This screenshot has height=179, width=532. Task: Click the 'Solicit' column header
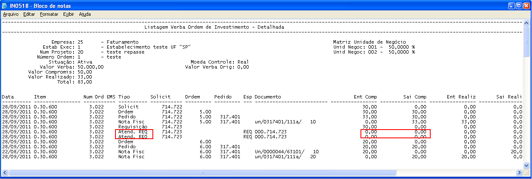(x=160, y=97)
